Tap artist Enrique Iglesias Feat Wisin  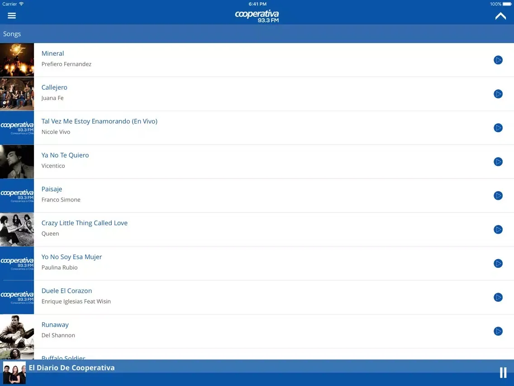(76, 301)
